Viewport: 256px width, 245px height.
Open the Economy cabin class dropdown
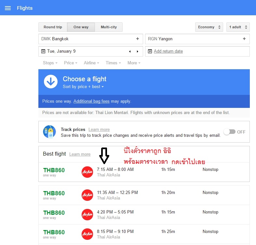(x=209, y=27)
